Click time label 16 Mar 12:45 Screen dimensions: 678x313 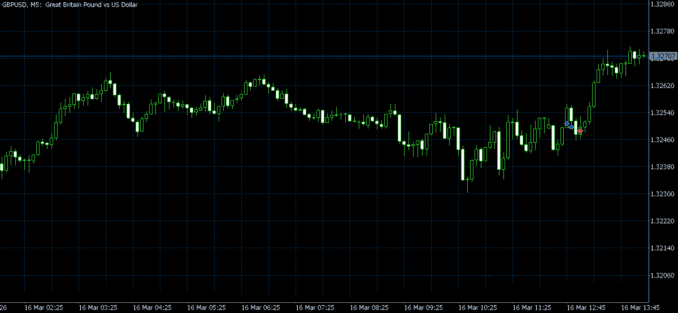[586, 308]
